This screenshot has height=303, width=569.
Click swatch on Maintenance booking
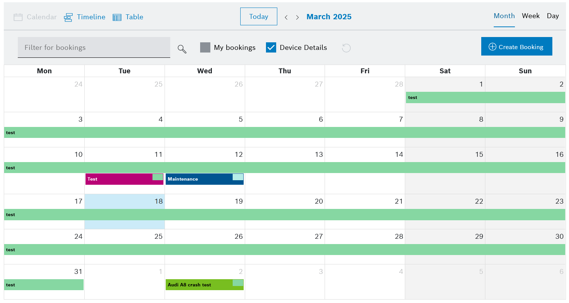pyautogui.click(x=238, y=177)
